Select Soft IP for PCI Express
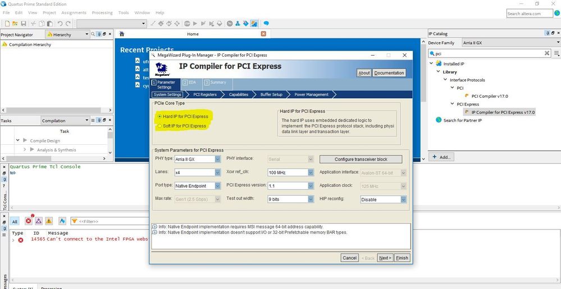Viewport: 561px width, 289px height. pyautogui.click(x=182, y=126)
